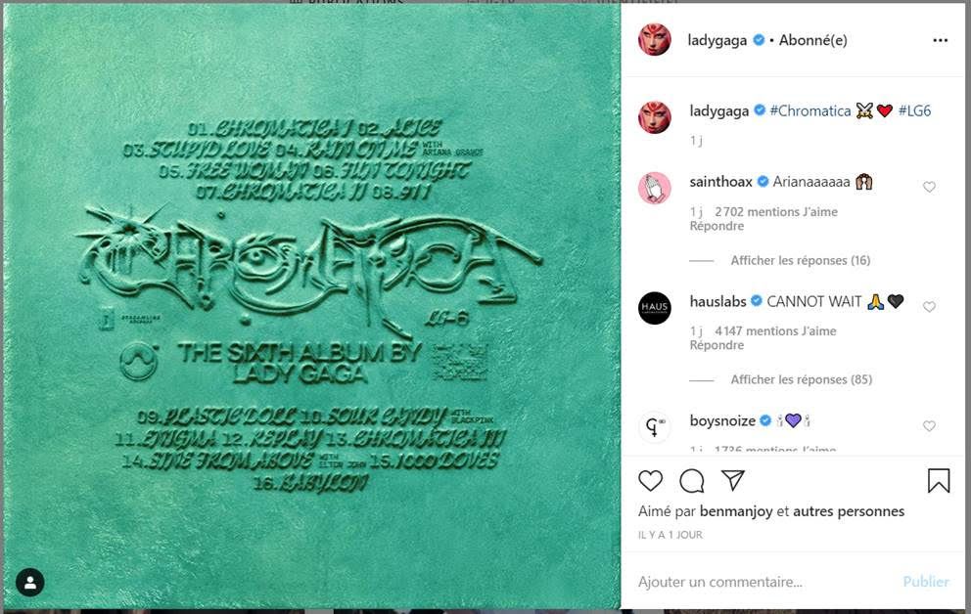Click Répondre under sainthoax comment
Viewport: 971px width, 614px height.
tap(717, 226)
